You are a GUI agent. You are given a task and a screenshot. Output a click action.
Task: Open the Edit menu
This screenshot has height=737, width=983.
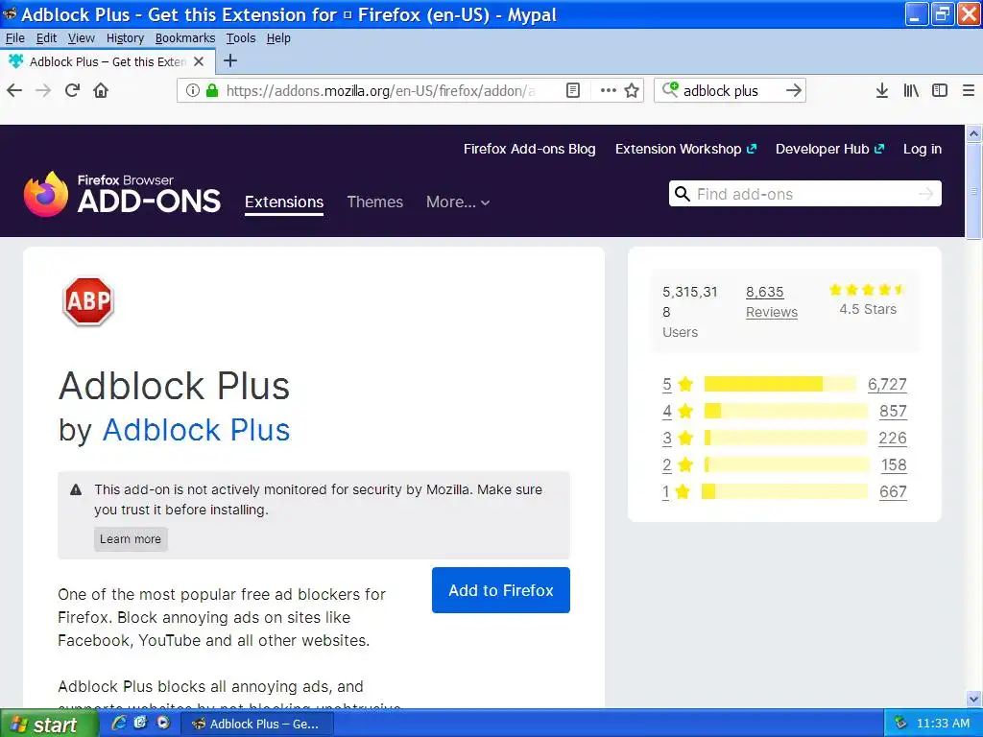46,38
